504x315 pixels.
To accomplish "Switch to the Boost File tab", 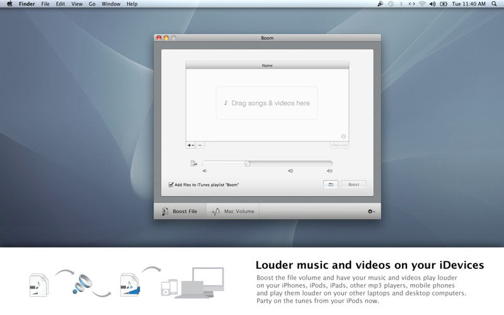I will (x=180, y=211).
